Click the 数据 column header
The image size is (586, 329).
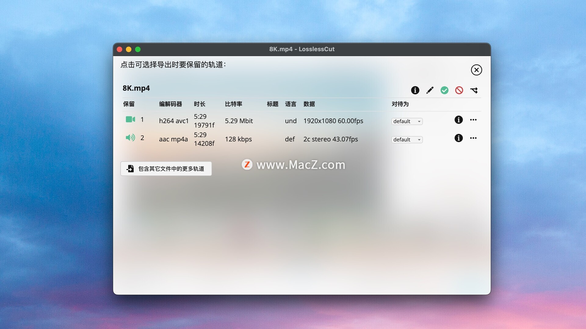pos(309,104)
